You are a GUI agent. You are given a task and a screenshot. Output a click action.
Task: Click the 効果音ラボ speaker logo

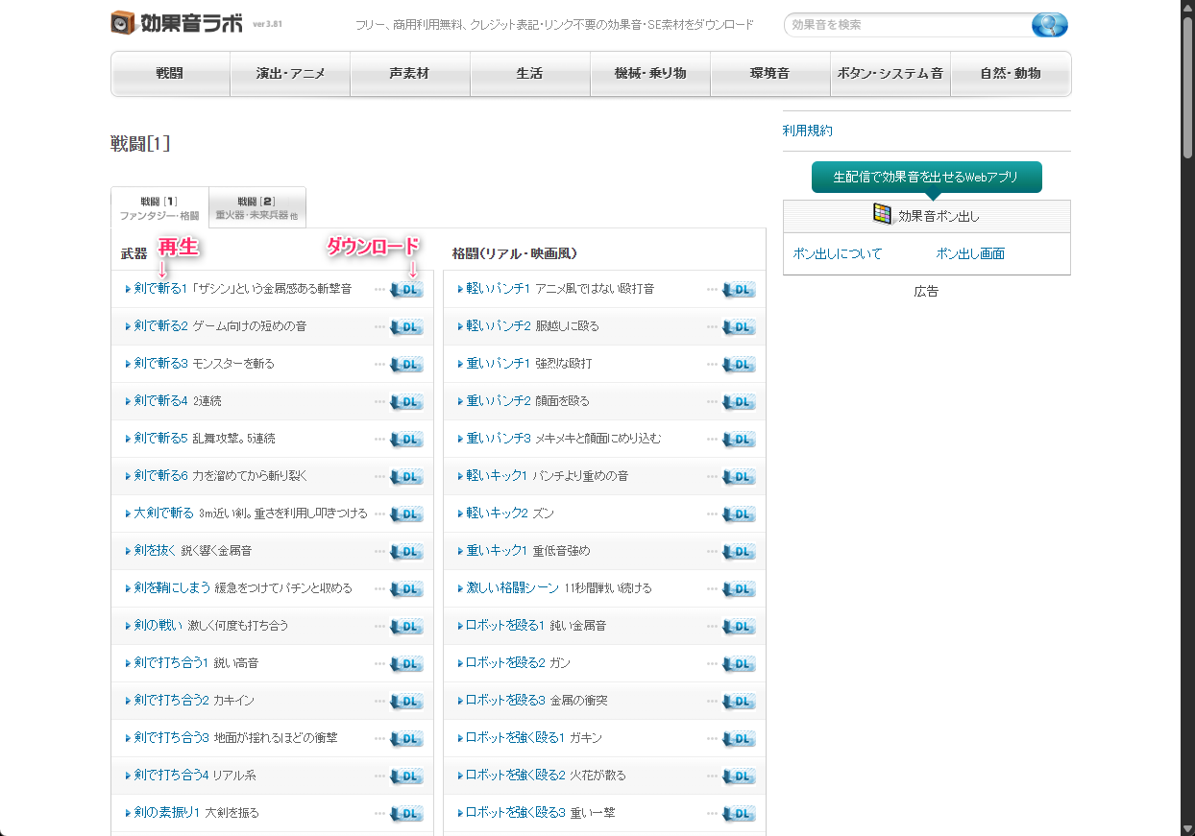point(124,23)
